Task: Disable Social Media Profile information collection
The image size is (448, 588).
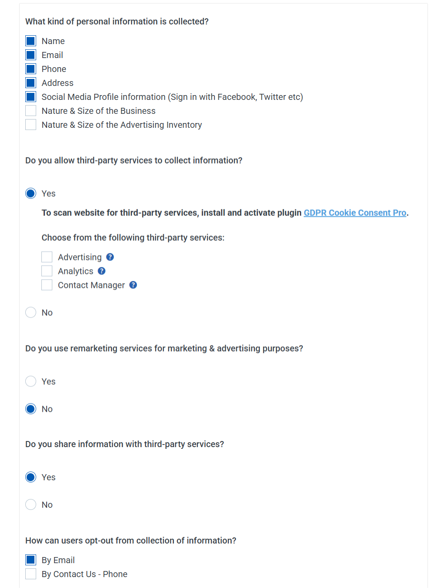Action: [x=31, y=96]
